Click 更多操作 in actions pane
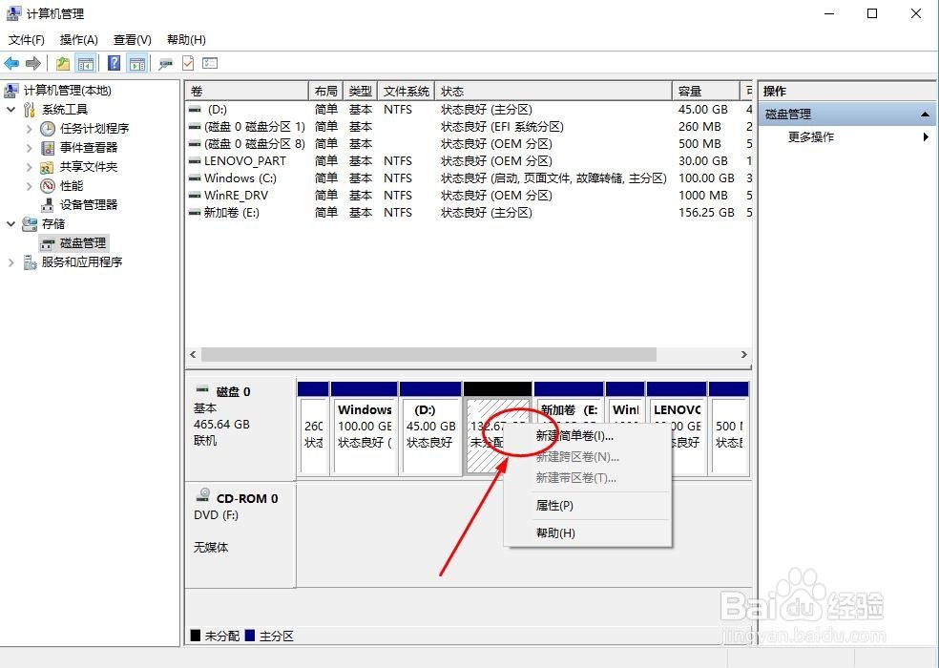 click(x=811, y=137)
